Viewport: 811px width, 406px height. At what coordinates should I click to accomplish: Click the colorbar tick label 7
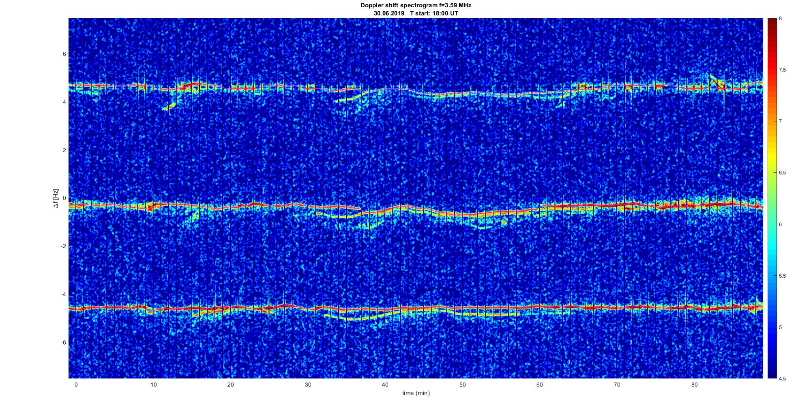point(780,121)
